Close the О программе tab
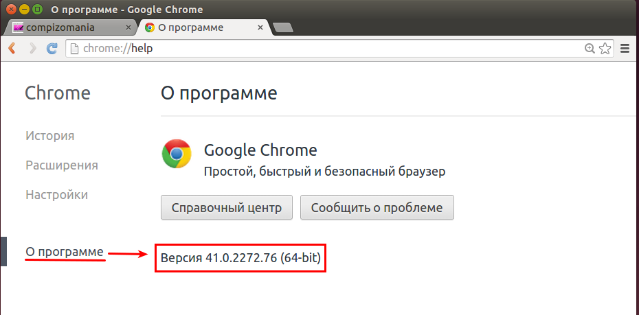The height and width of the screenshot is (315, 639). [261, 27]
